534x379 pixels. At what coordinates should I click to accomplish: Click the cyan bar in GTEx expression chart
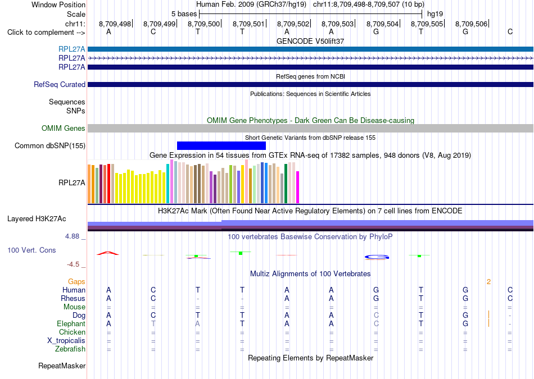pos(168,184)
